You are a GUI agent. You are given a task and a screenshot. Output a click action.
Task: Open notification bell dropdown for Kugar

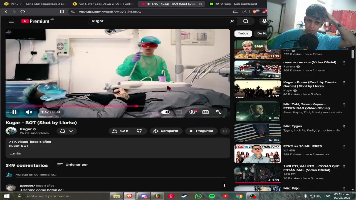(67, 131)
